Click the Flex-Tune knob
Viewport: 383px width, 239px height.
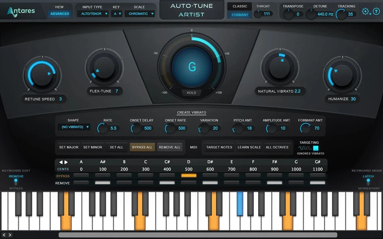[105, 68]
